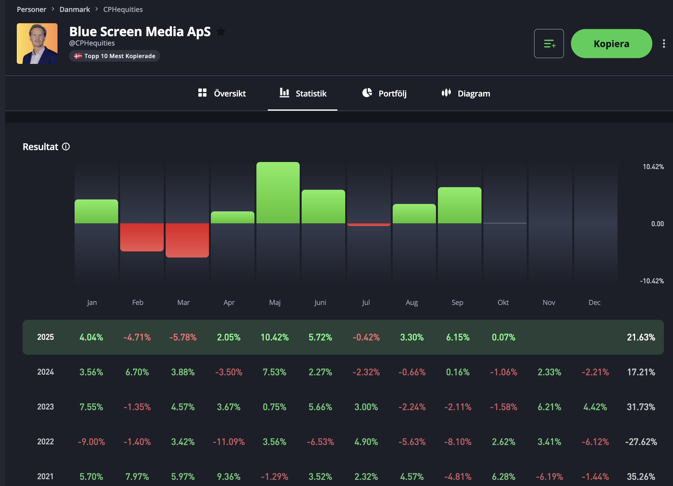Select the 2024 year row
The height and width of the screenshot is (486, 673).
point(46,372)
